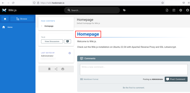190x93 pixels.
Task: Bookmark this page icon
Action: pyautogui.click(x=49, y=69)
